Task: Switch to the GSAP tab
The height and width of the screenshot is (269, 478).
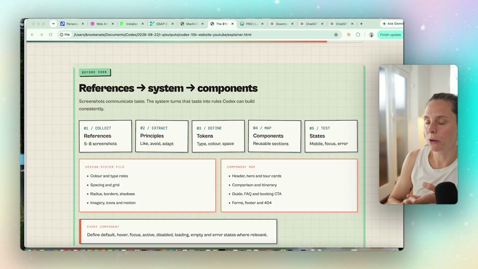Action: [x=159, y=24]
